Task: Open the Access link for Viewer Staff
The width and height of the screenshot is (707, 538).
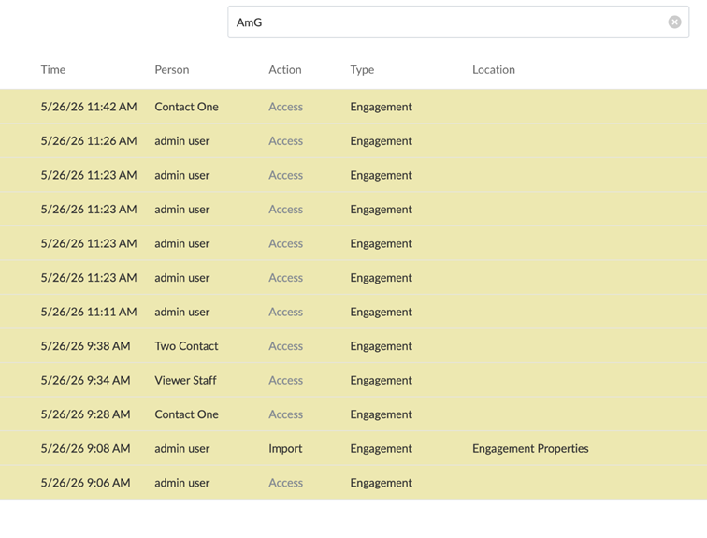Action: coord(286,381)
